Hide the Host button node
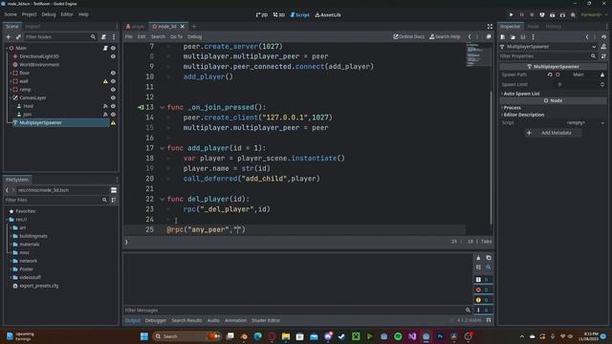 pos(113,106)
